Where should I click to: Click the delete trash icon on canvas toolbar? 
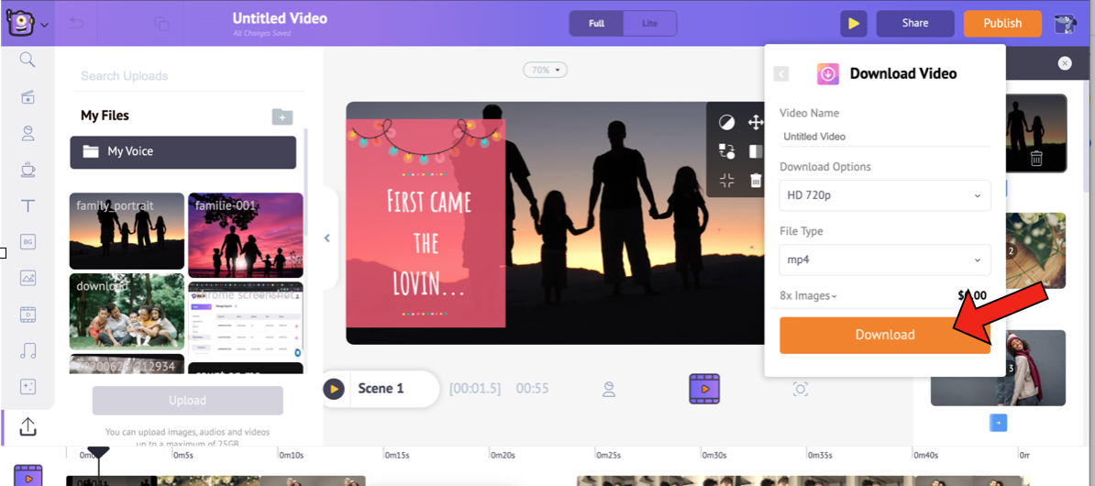point(756,181)
